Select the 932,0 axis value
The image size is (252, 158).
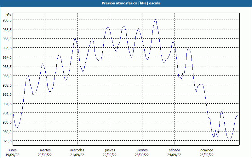coord(7,94)
